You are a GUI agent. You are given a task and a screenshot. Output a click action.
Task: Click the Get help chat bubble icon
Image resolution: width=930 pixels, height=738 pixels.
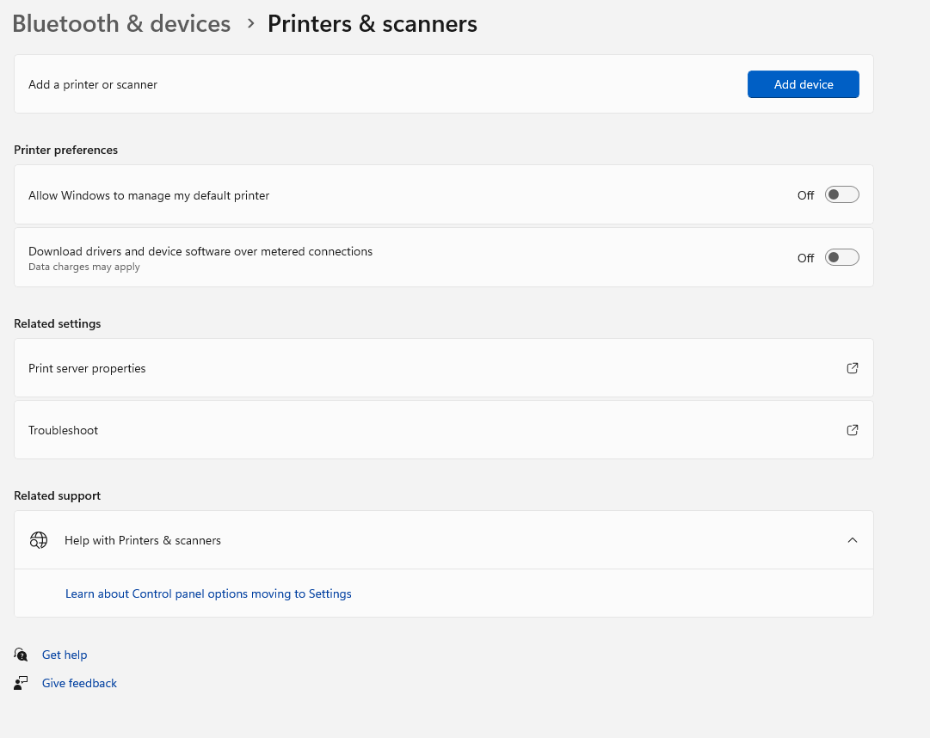point(22,655)
